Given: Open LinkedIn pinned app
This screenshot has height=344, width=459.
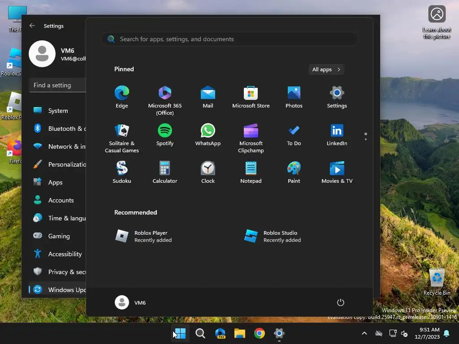Looking at the screenshot, I should coord(337,135).
